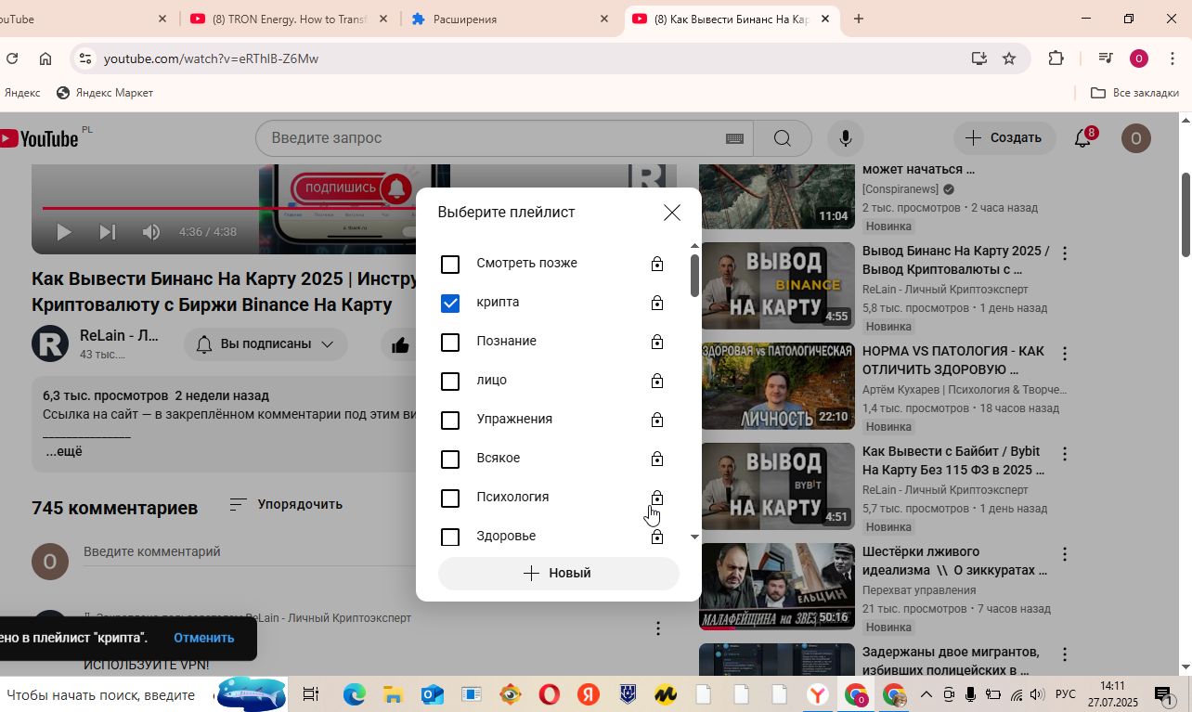Screen dimensions: 1192x712
Task: Click lock icon next to 'Всякое'
Action: (x=657, y=459)
